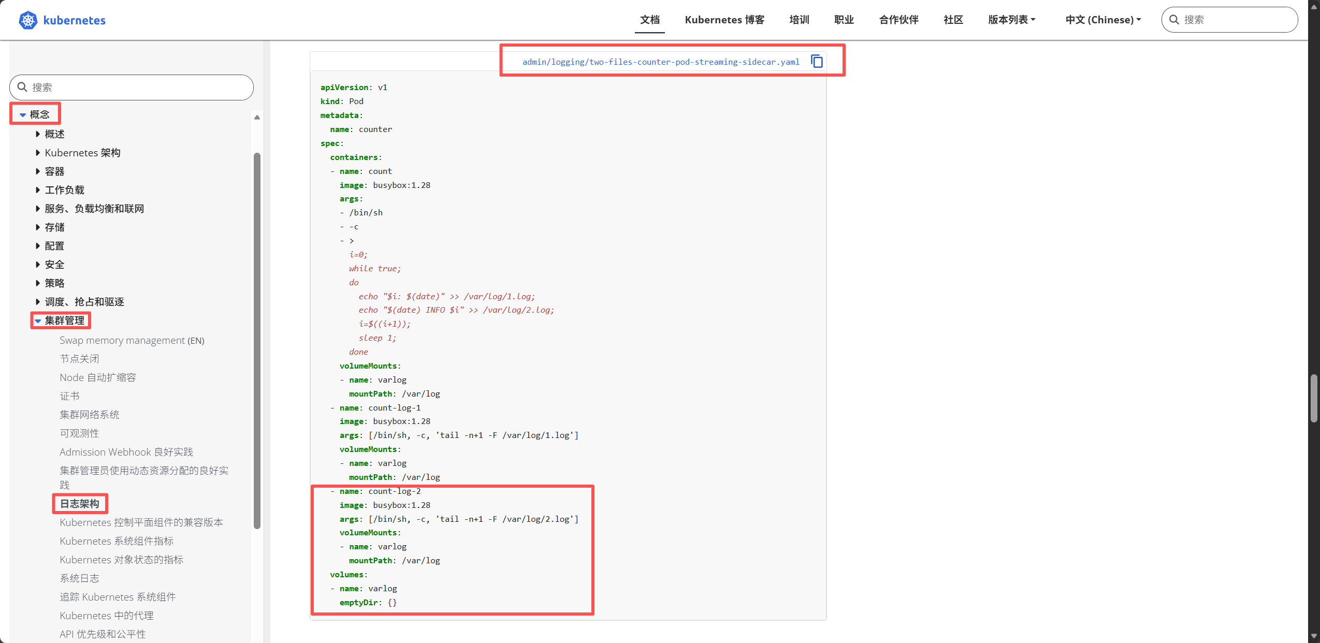Click the page scroll-down arrow
This screenshot has height=643, width=1320.
[1314, 636]
